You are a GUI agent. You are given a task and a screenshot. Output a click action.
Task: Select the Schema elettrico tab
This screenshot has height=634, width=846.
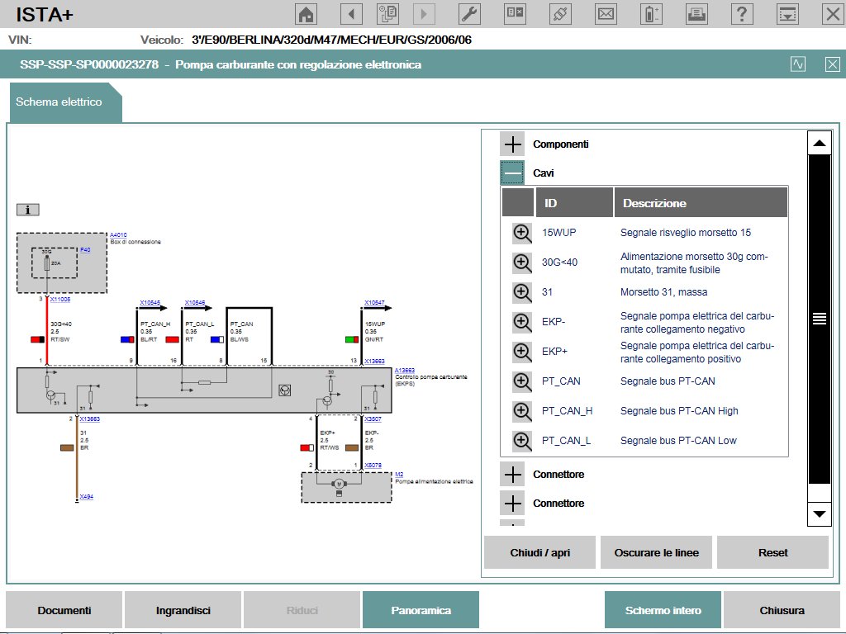pyautogui.click(x=59, y=102)
